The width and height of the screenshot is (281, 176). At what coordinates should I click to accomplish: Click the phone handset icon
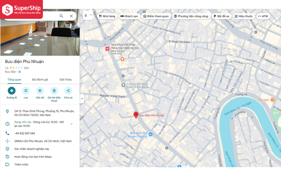7,133
